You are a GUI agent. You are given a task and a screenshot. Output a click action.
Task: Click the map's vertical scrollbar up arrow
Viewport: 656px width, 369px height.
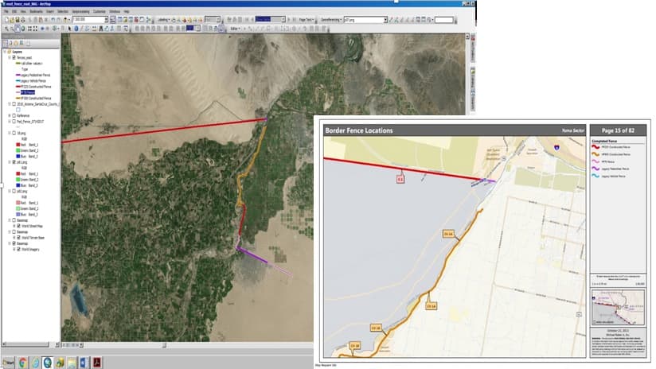point(467,37)
